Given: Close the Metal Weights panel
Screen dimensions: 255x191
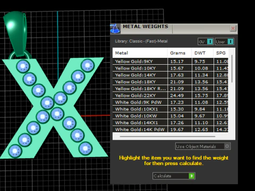Looking at the screenshot, I should click(233, 28).
